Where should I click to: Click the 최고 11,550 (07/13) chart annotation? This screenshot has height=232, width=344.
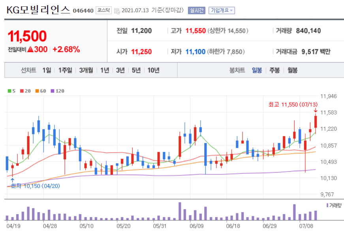point(293,104)
